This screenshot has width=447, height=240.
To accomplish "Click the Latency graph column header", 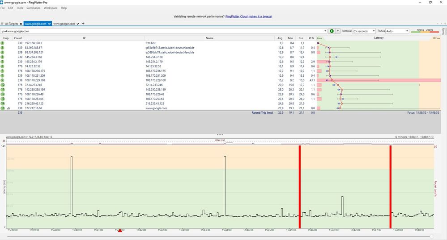I will (x=379, y=38).
